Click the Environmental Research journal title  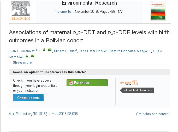[x=89, y=3]
